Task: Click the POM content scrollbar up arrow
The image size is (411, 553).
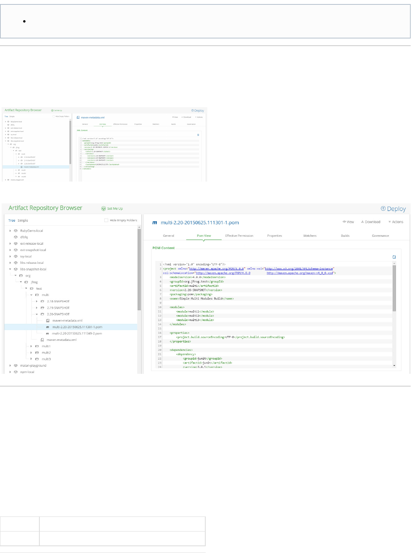Action: pyautogui.click(x=394, y=263)
